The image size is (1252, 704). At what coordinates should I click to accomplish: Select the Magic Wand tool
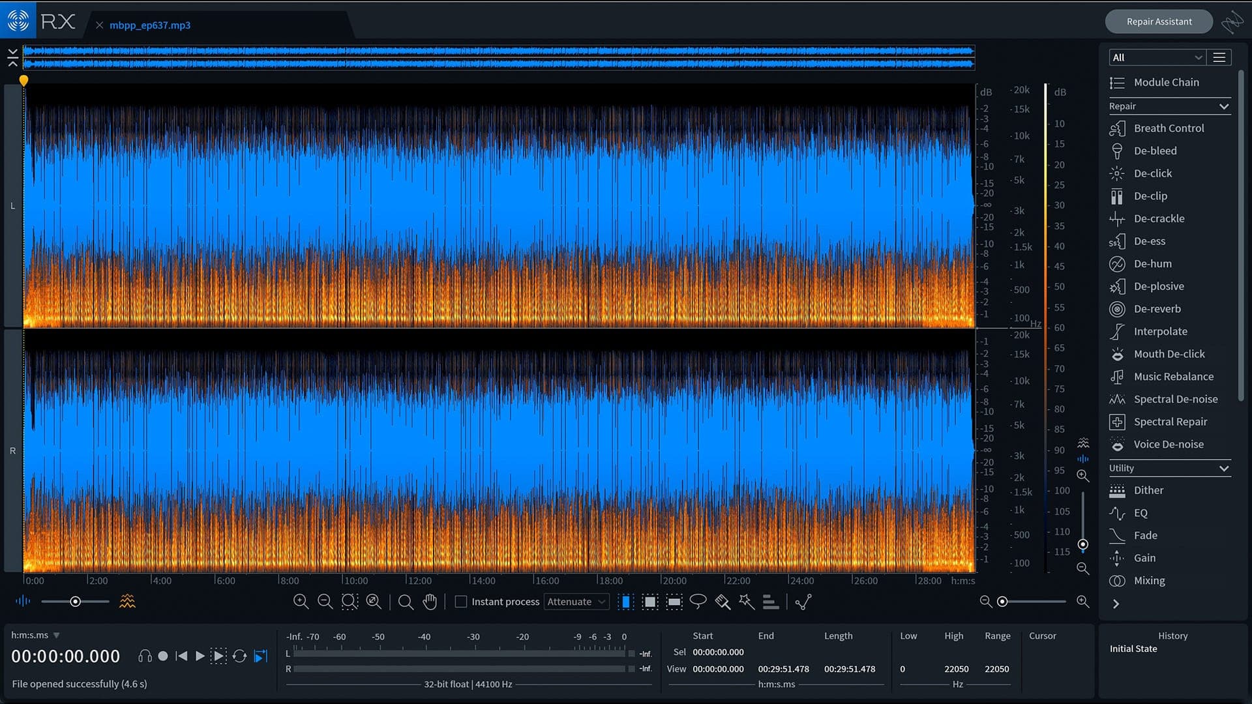[x=747, y=602]
